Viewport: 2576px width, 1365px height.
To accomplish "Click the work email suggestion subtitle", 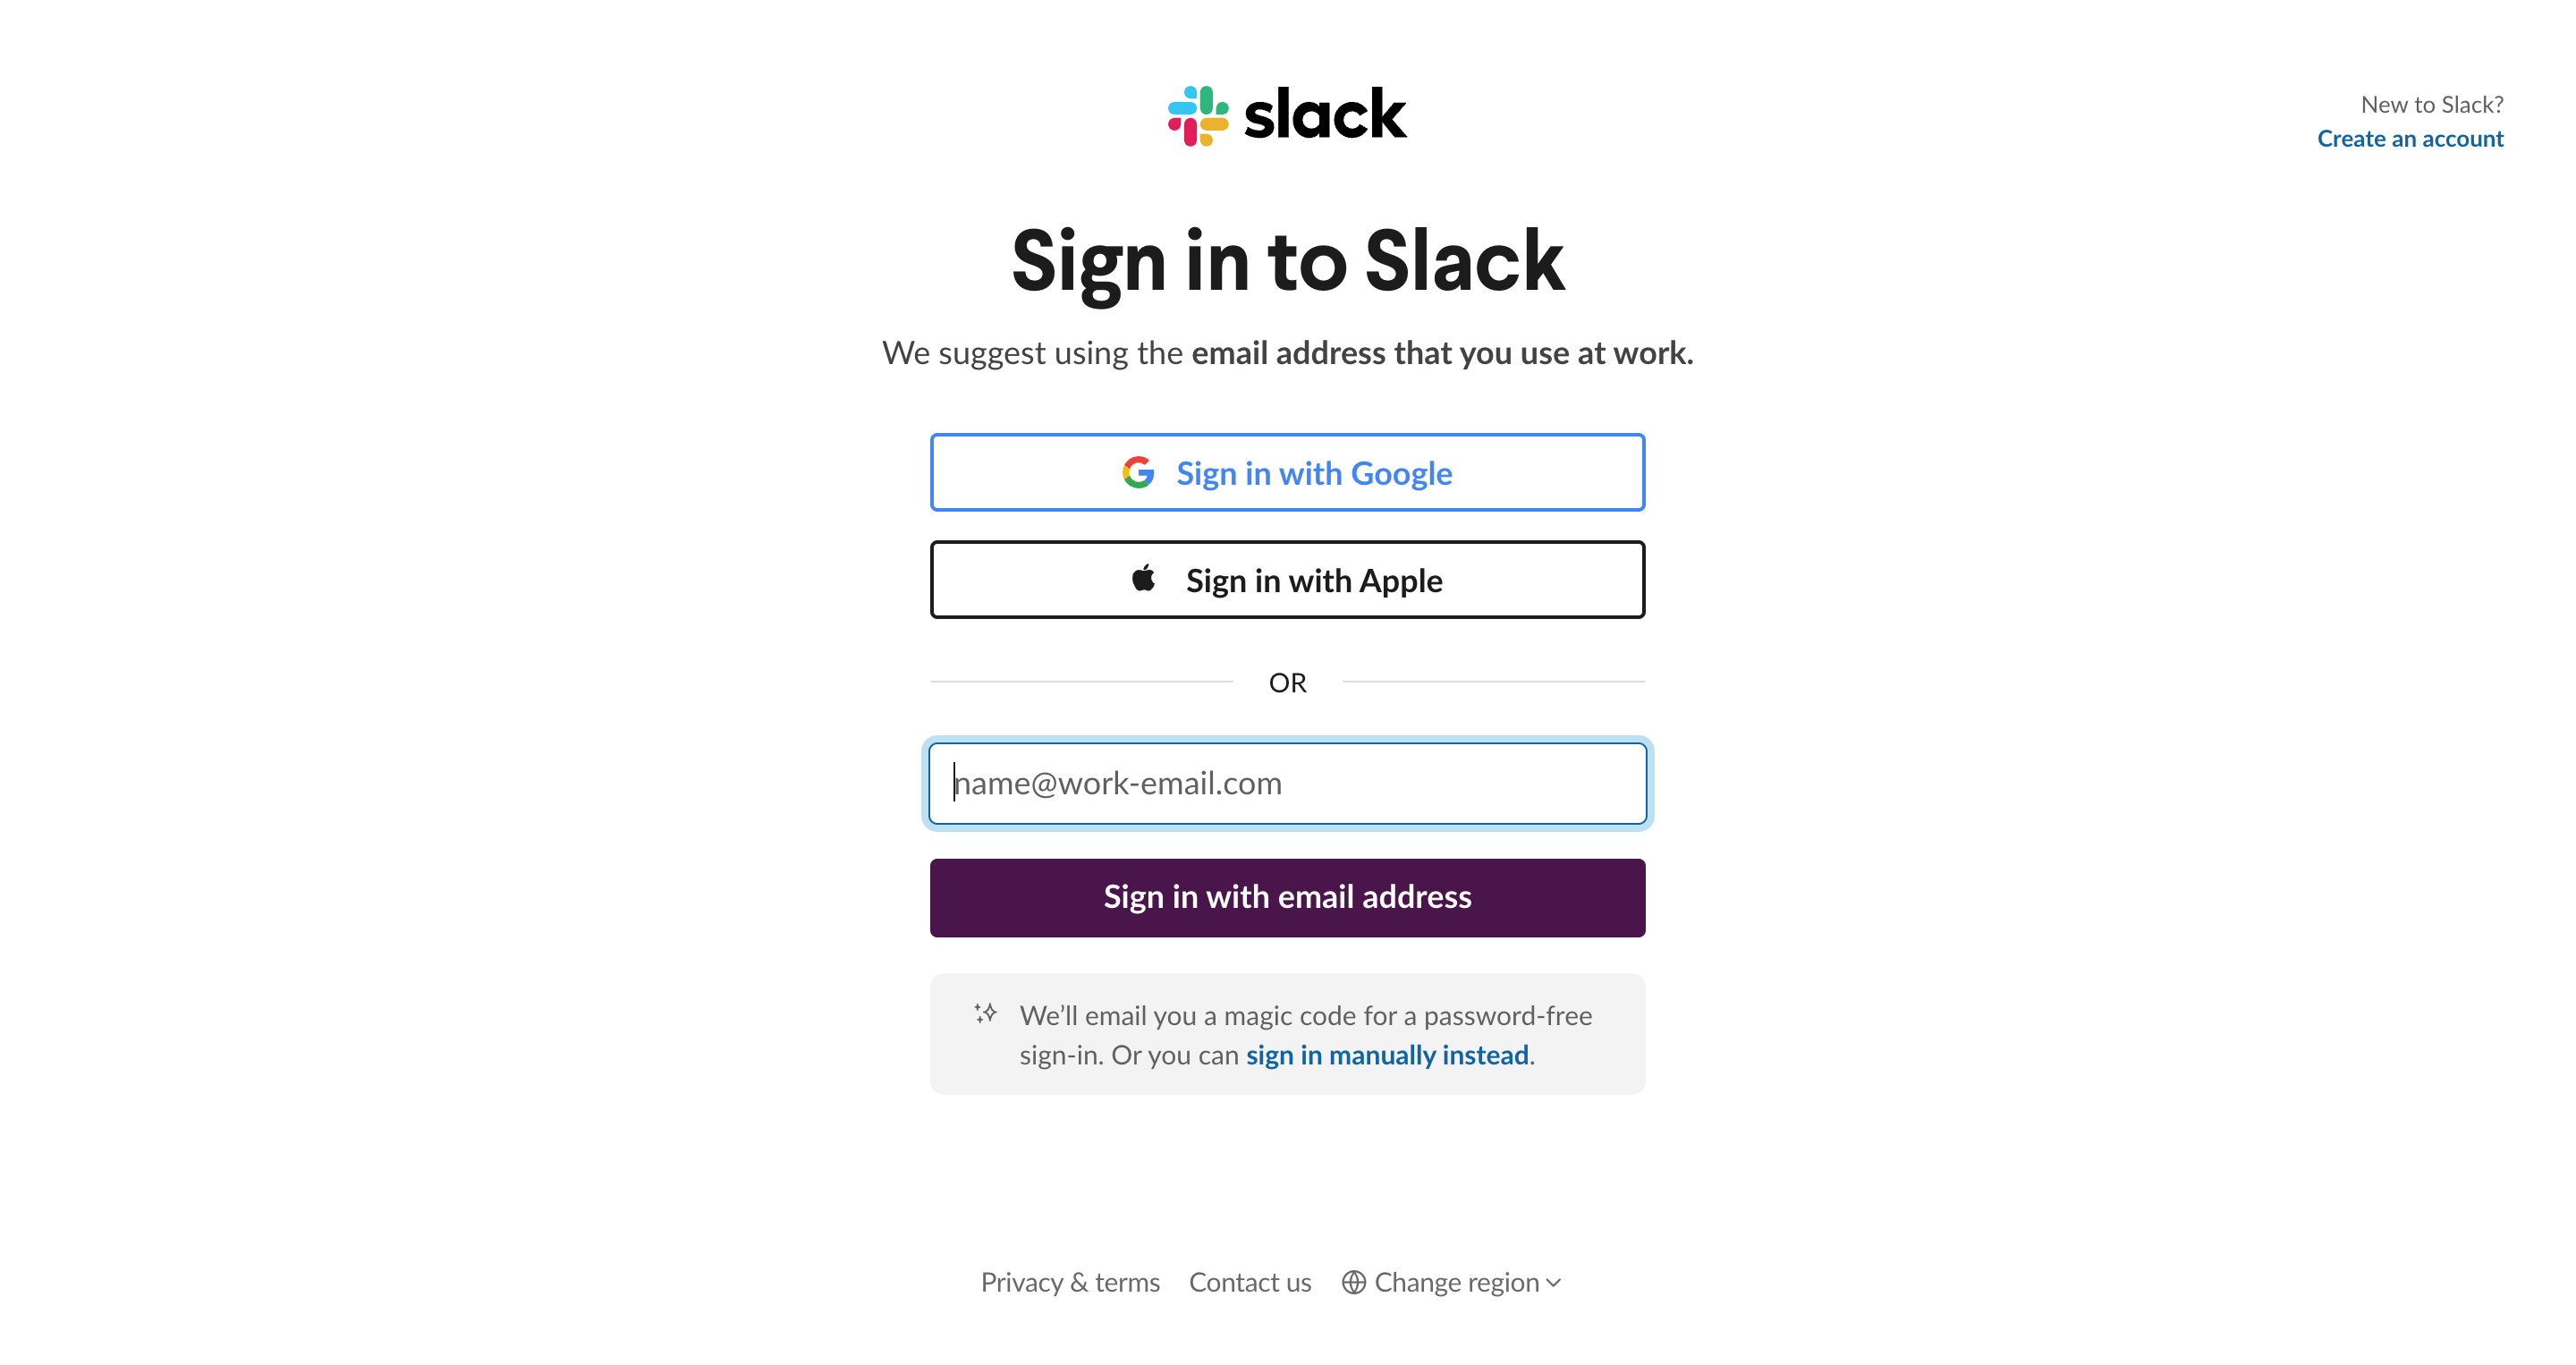I will (1287, 353).
